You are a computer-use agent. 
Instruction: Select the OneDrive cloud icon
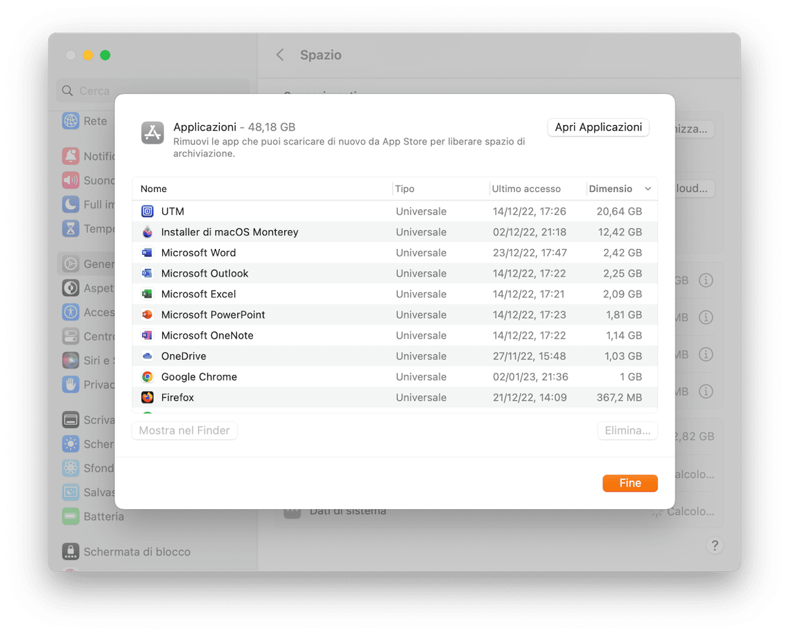coord(147,356)
